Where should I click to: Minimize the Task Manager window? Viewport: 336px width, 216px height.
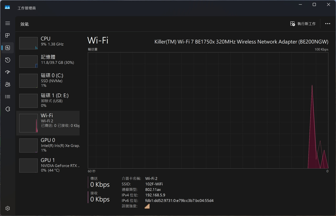(301, 4)
